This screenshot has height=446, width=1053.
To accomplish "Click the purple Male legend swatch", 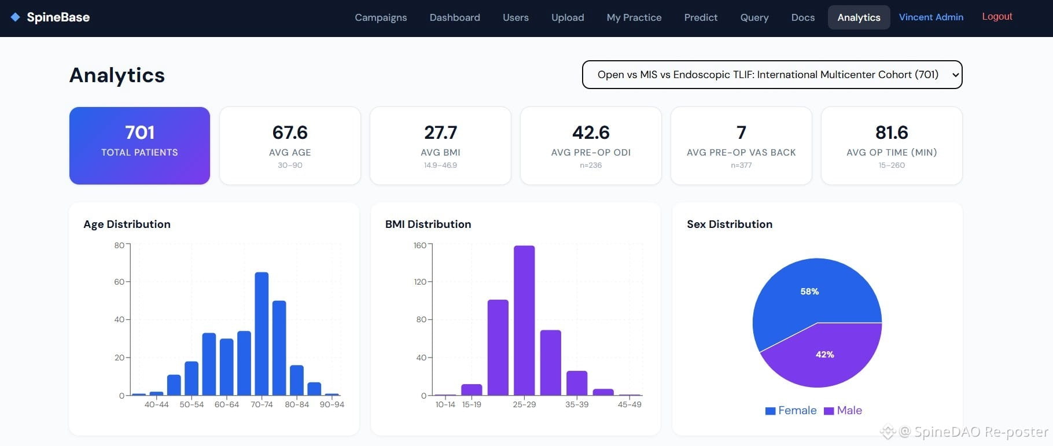I will (829, 411).
